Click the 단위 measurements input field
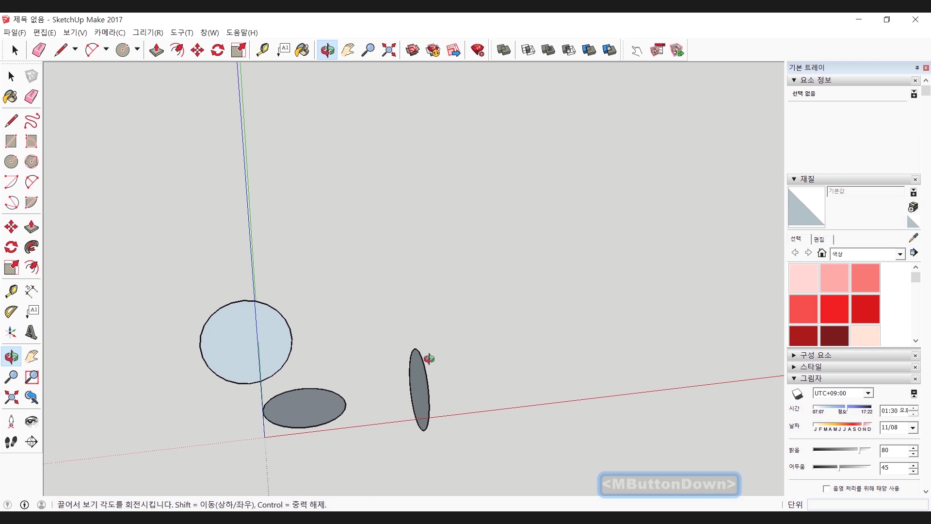931x524 pixels. tap(867, 505)
